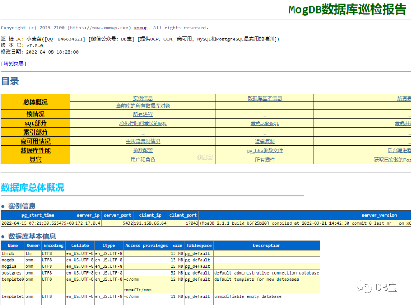Click the Collate column header
The image size is (411, 305).
tap(80, 246)
